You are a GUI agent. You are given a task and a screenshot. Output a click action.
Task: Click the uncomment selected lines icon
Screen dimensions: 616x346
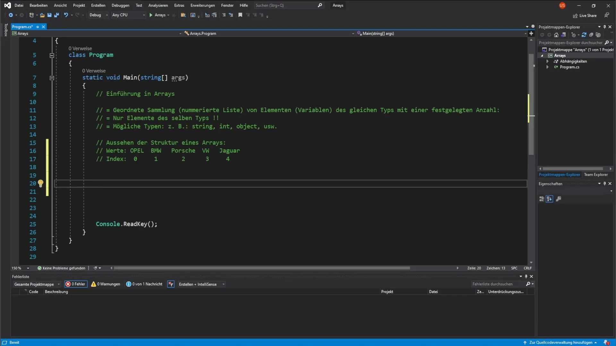coord(231,15)
